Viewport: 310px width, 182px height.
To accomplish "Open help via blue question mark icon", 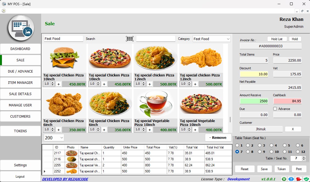I will 291,179.
